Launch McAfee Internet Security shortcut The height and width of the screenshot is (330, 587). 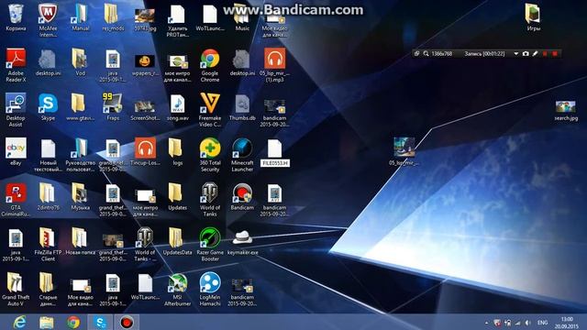click(48, 20)
